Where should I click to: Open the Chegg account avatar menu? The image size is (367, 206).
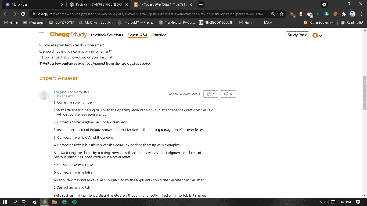tap(317, 35)
